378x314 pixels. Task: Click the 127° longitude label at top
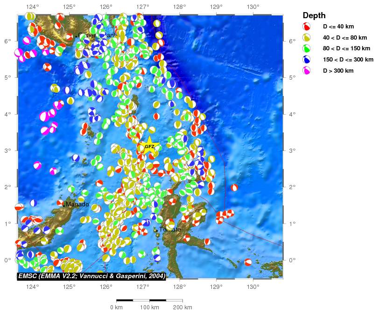(143, 7)
